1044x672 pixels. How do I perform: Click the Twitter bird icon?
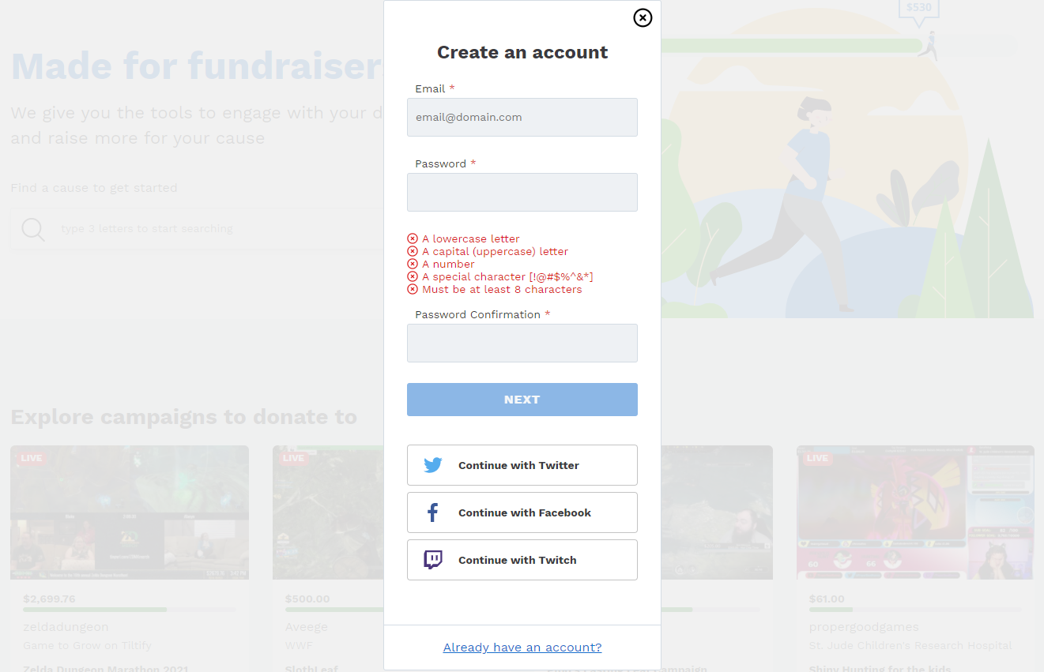[433, 465]
